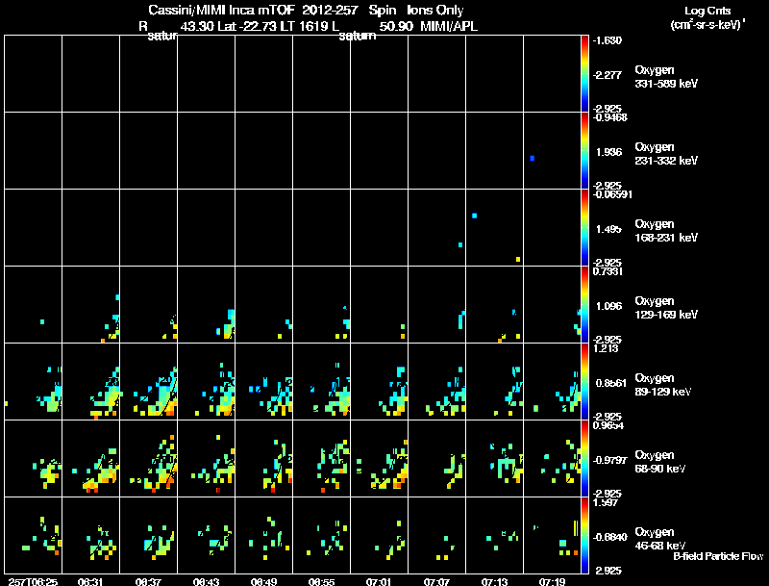This screenshot has height=586, width=769.
Task: Click the '1.936' color scale value
Action: [608, 152]
